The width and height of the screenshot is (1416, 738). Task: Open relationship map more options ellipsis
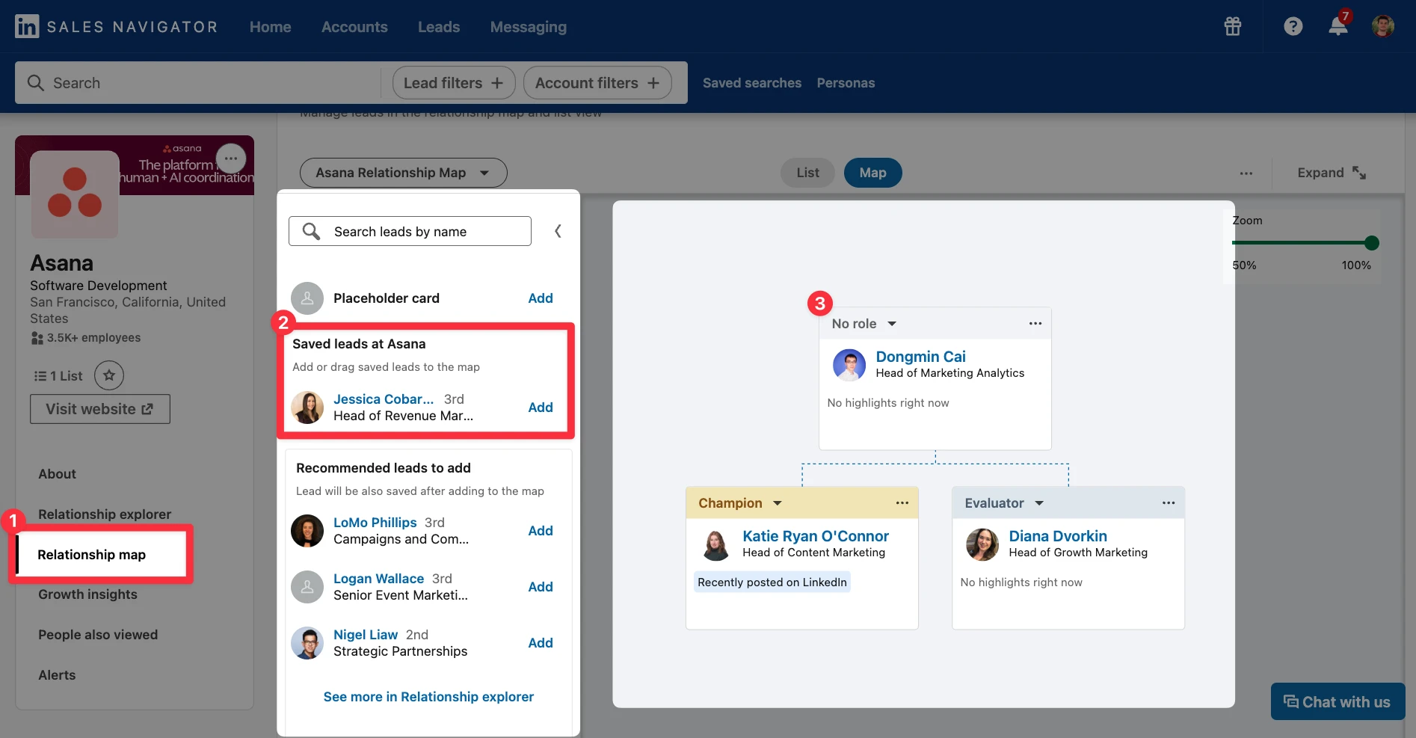tap(1246, 173)
